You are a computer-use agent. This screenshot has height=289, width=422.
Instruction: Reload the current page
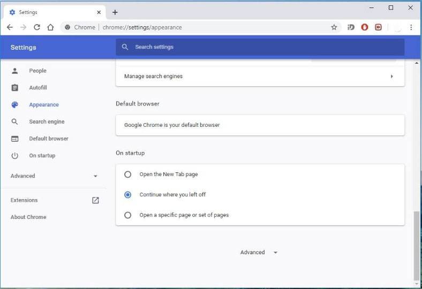pyautogui.click(x=37, y=27)
